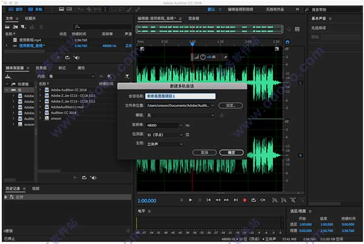The height and width of the screenshot is (244, 364).
Task: Click Zoom Out amplitude icon
Action: (x=284, y=200)
